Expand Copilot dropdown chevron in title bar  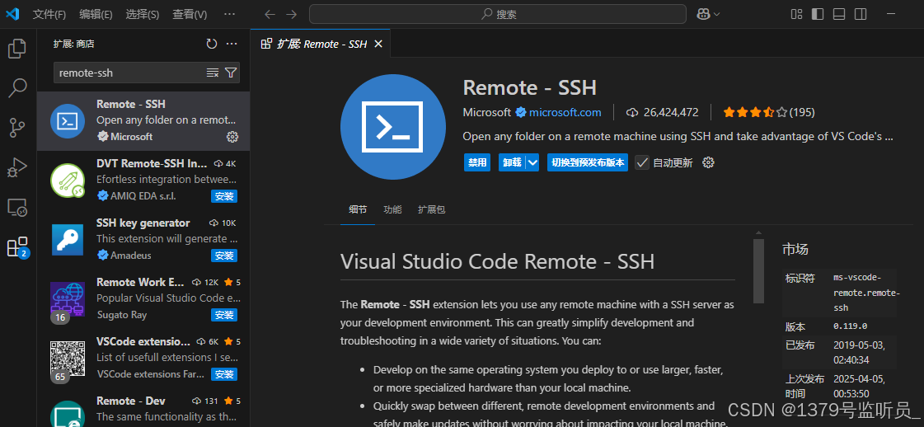(x=716, y=14)
